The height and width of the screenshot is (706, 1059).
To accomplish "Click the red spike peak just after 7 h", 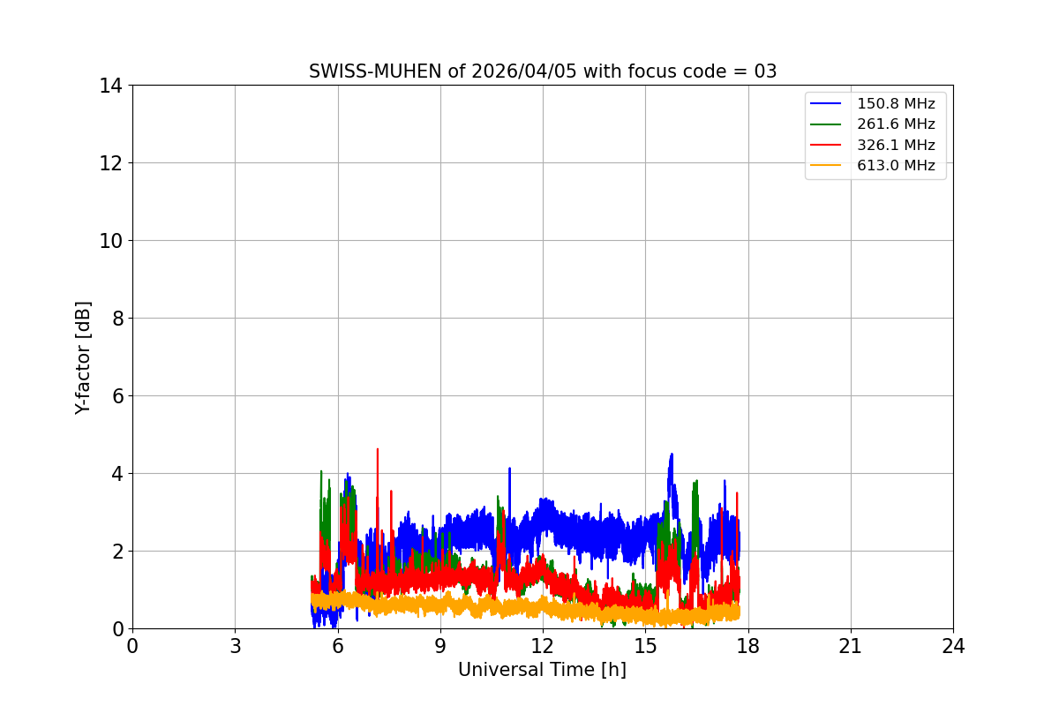I will 378,449.
